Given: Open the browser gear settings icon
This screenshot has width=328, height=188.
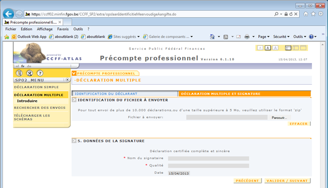Looking at the screenshot, I should point(320,14).
